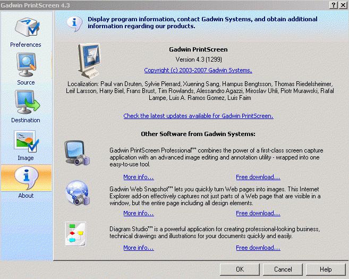Click the PrintScreen Professional camera monitor icon
The height and width of the screenshot is (279, 349).
click(x=77, y=153)
